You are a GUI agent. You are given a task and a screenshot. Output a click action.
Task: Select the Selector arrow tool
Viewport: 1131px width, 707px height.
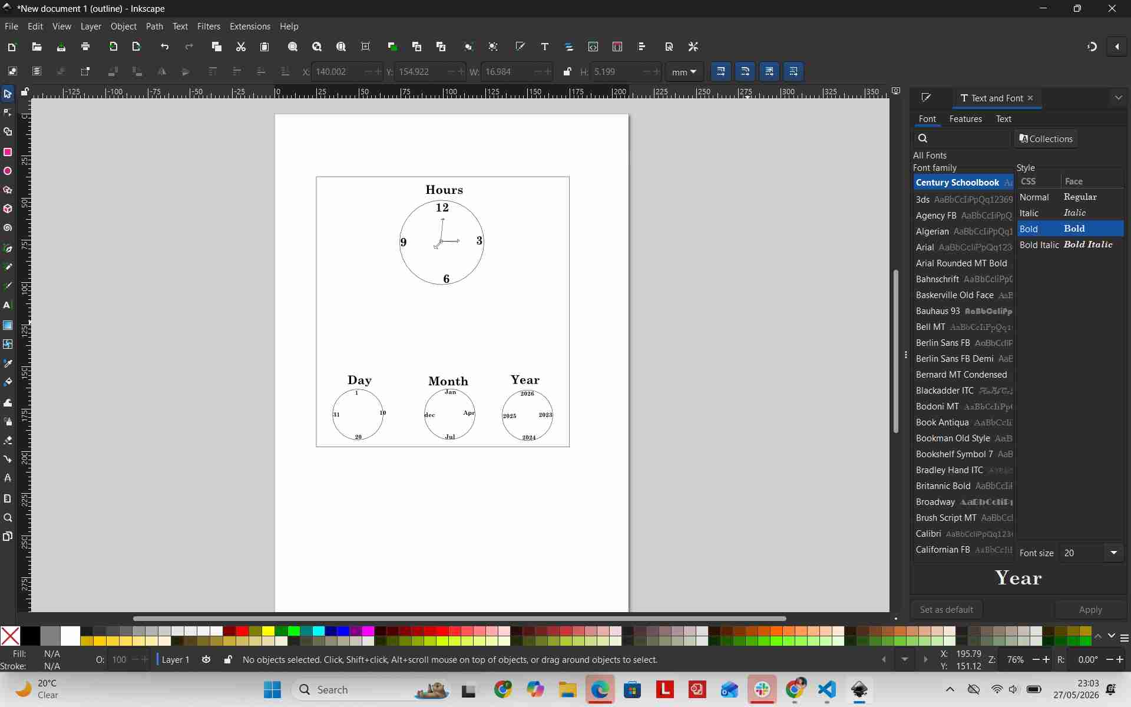(8, 94)
